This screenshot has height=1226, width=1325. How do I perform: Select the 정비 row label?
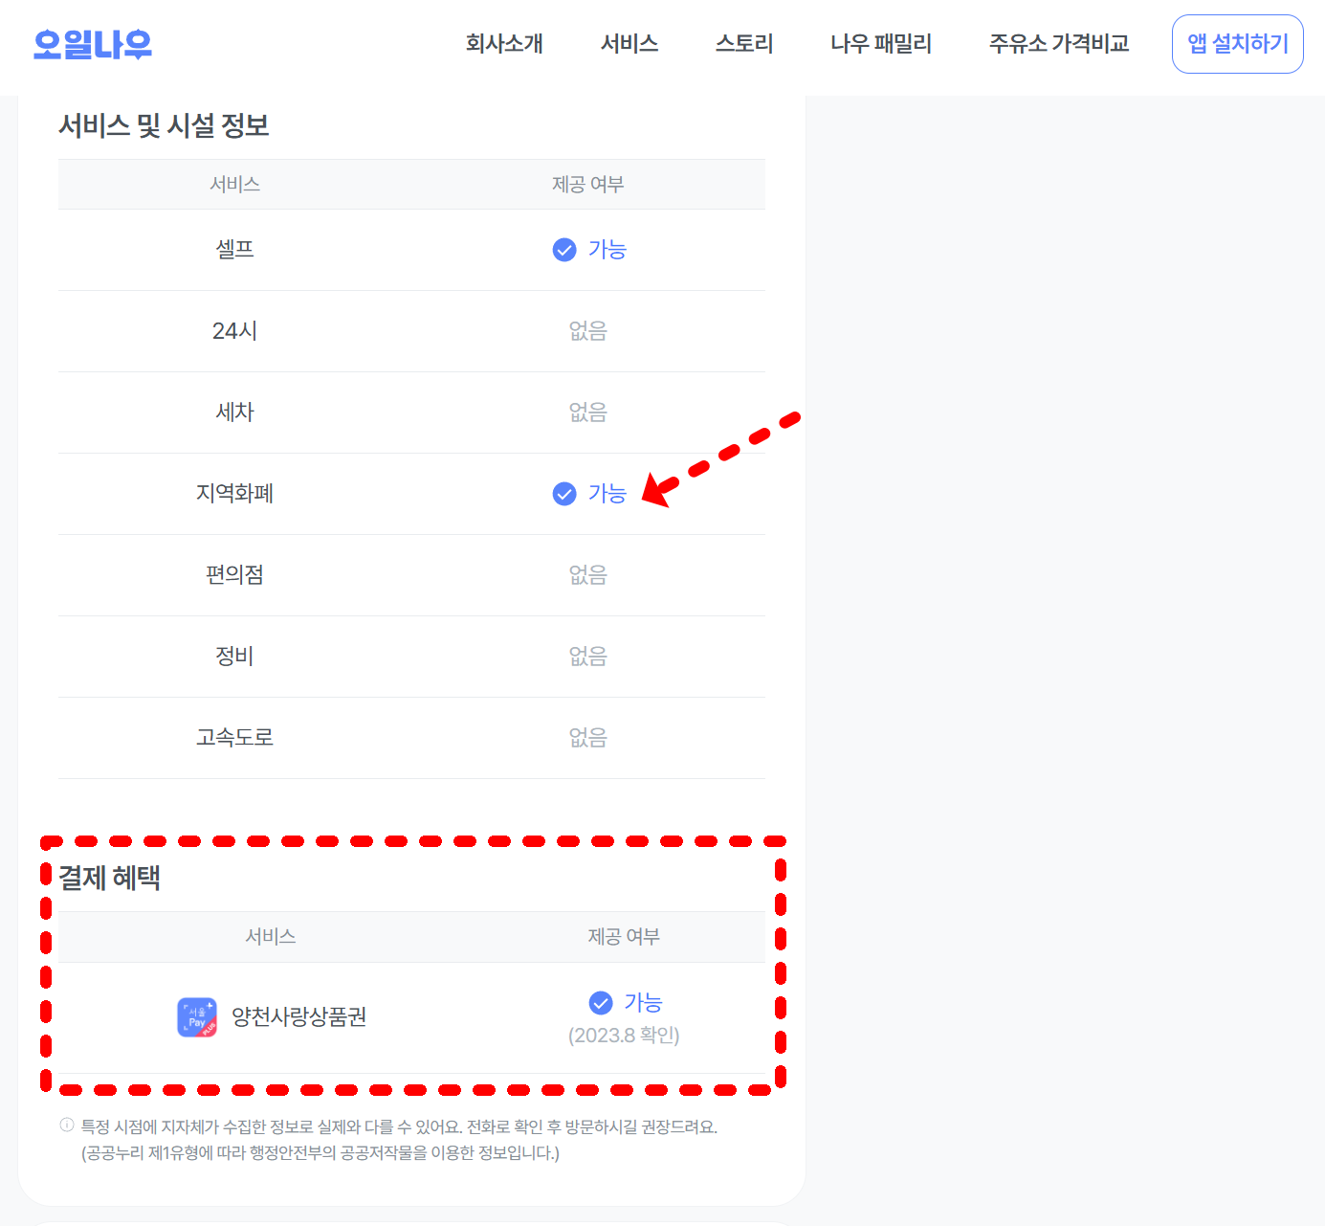click(234, 657)
